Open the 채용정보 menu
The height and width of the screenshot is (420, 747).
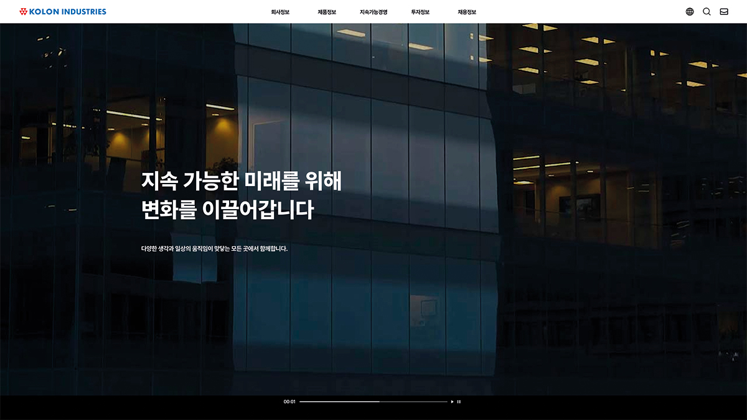[x=467, y=12]
